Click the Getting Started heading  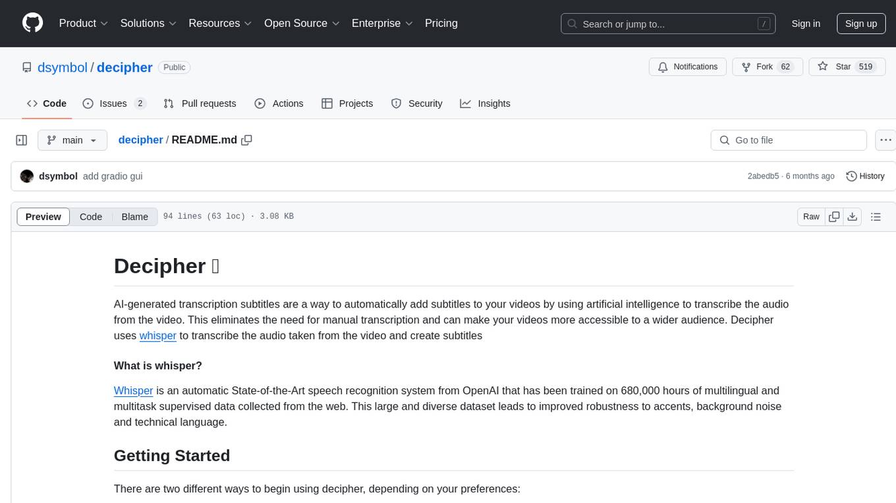[x=172, y=456]
